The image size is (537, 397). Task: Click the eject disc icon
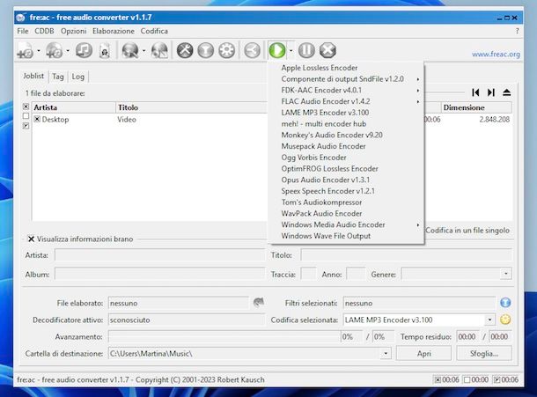coord(507,92)
